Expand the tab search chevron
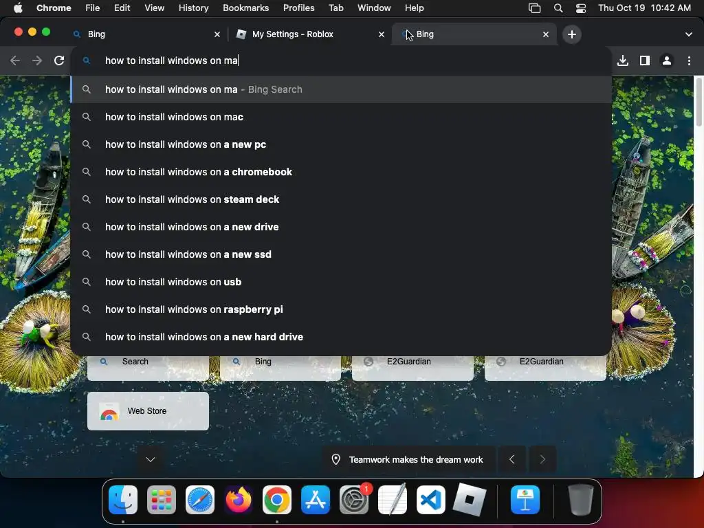The width and height of the screenshot is (704, 528). coord(689,34)
